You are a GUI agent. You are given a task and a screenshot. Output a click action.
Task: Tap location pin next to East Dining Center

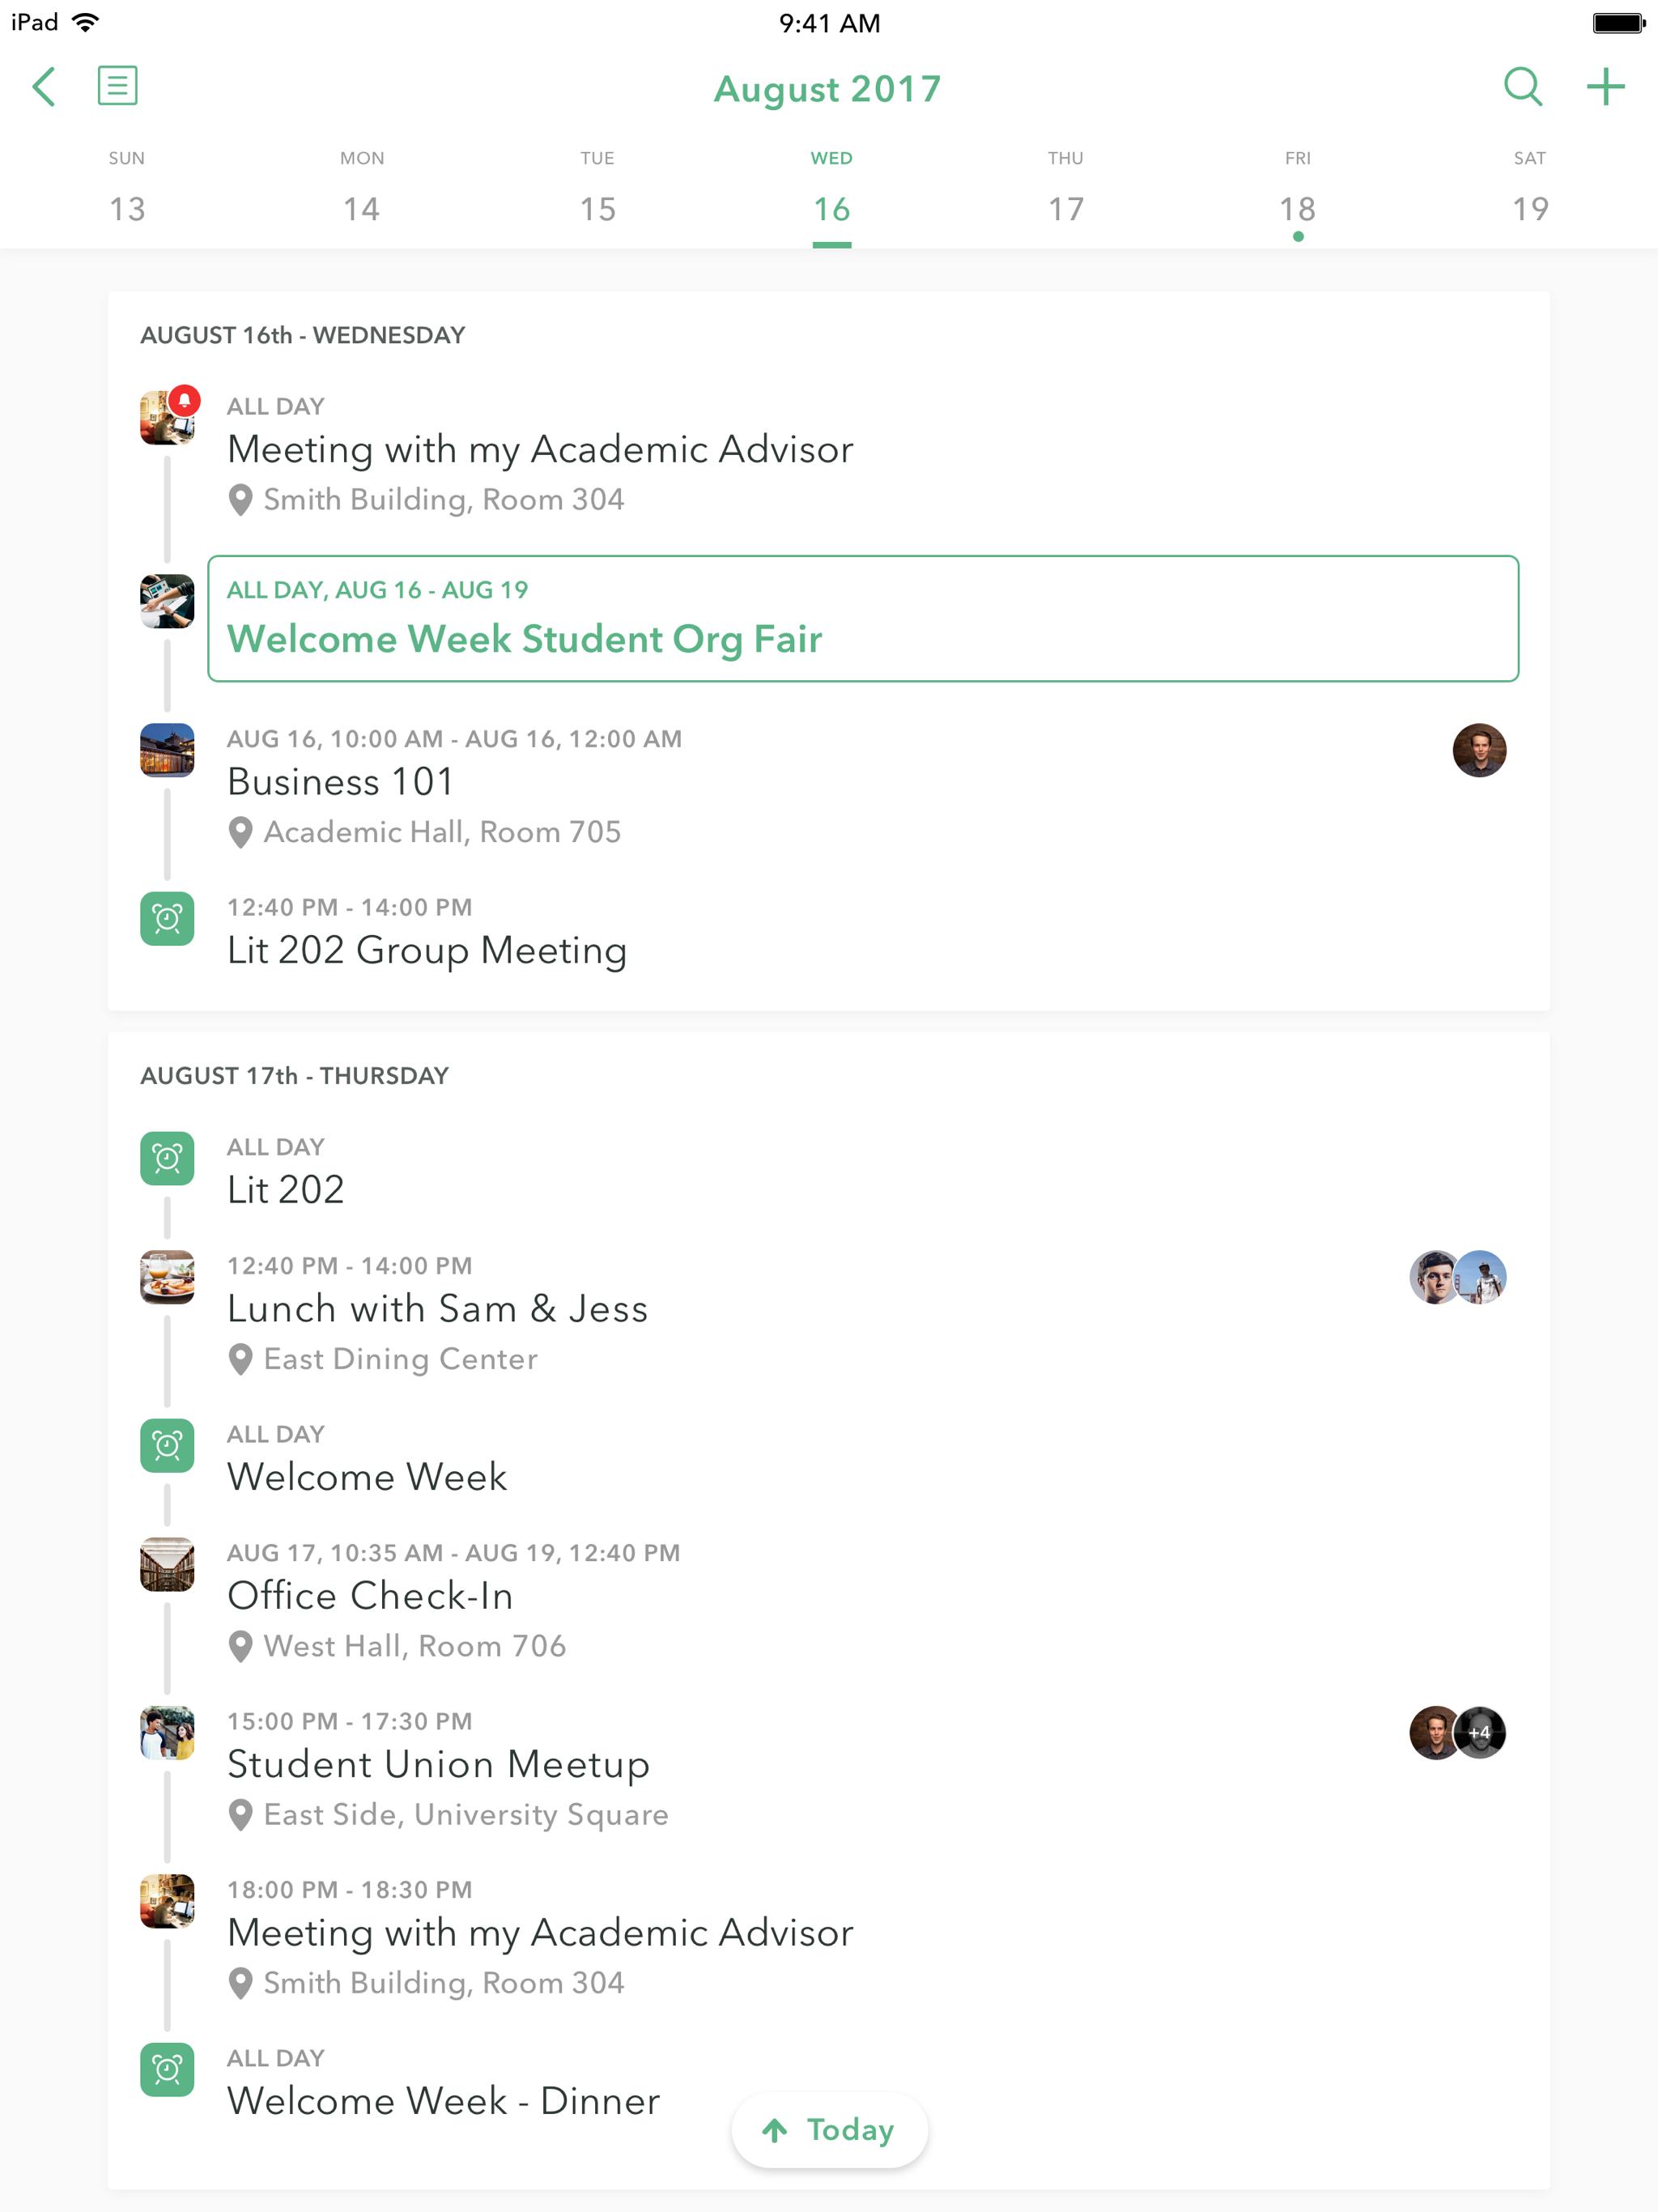pyautogui.click(x=240, y=1359)
